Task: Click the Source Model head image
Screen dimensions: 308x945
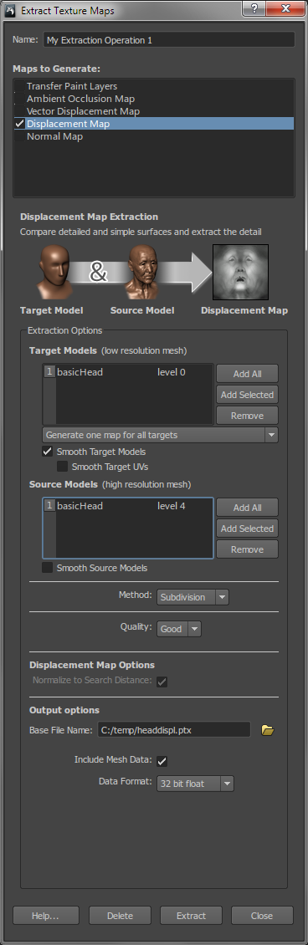Action: (141, 273)
